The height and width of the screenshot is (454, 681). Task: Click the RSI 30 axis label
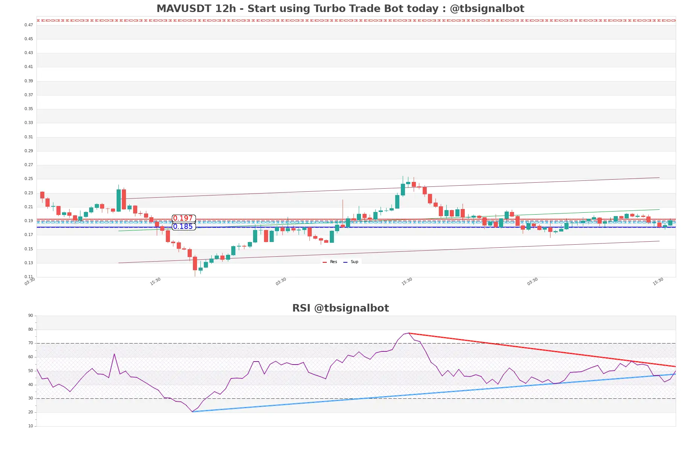click(x=30, y=398)
